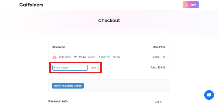Viewport: 218px width, 103px height.
Task: Click the Personal info section heading
Action: pyautogui.click(x=58, y=101)
